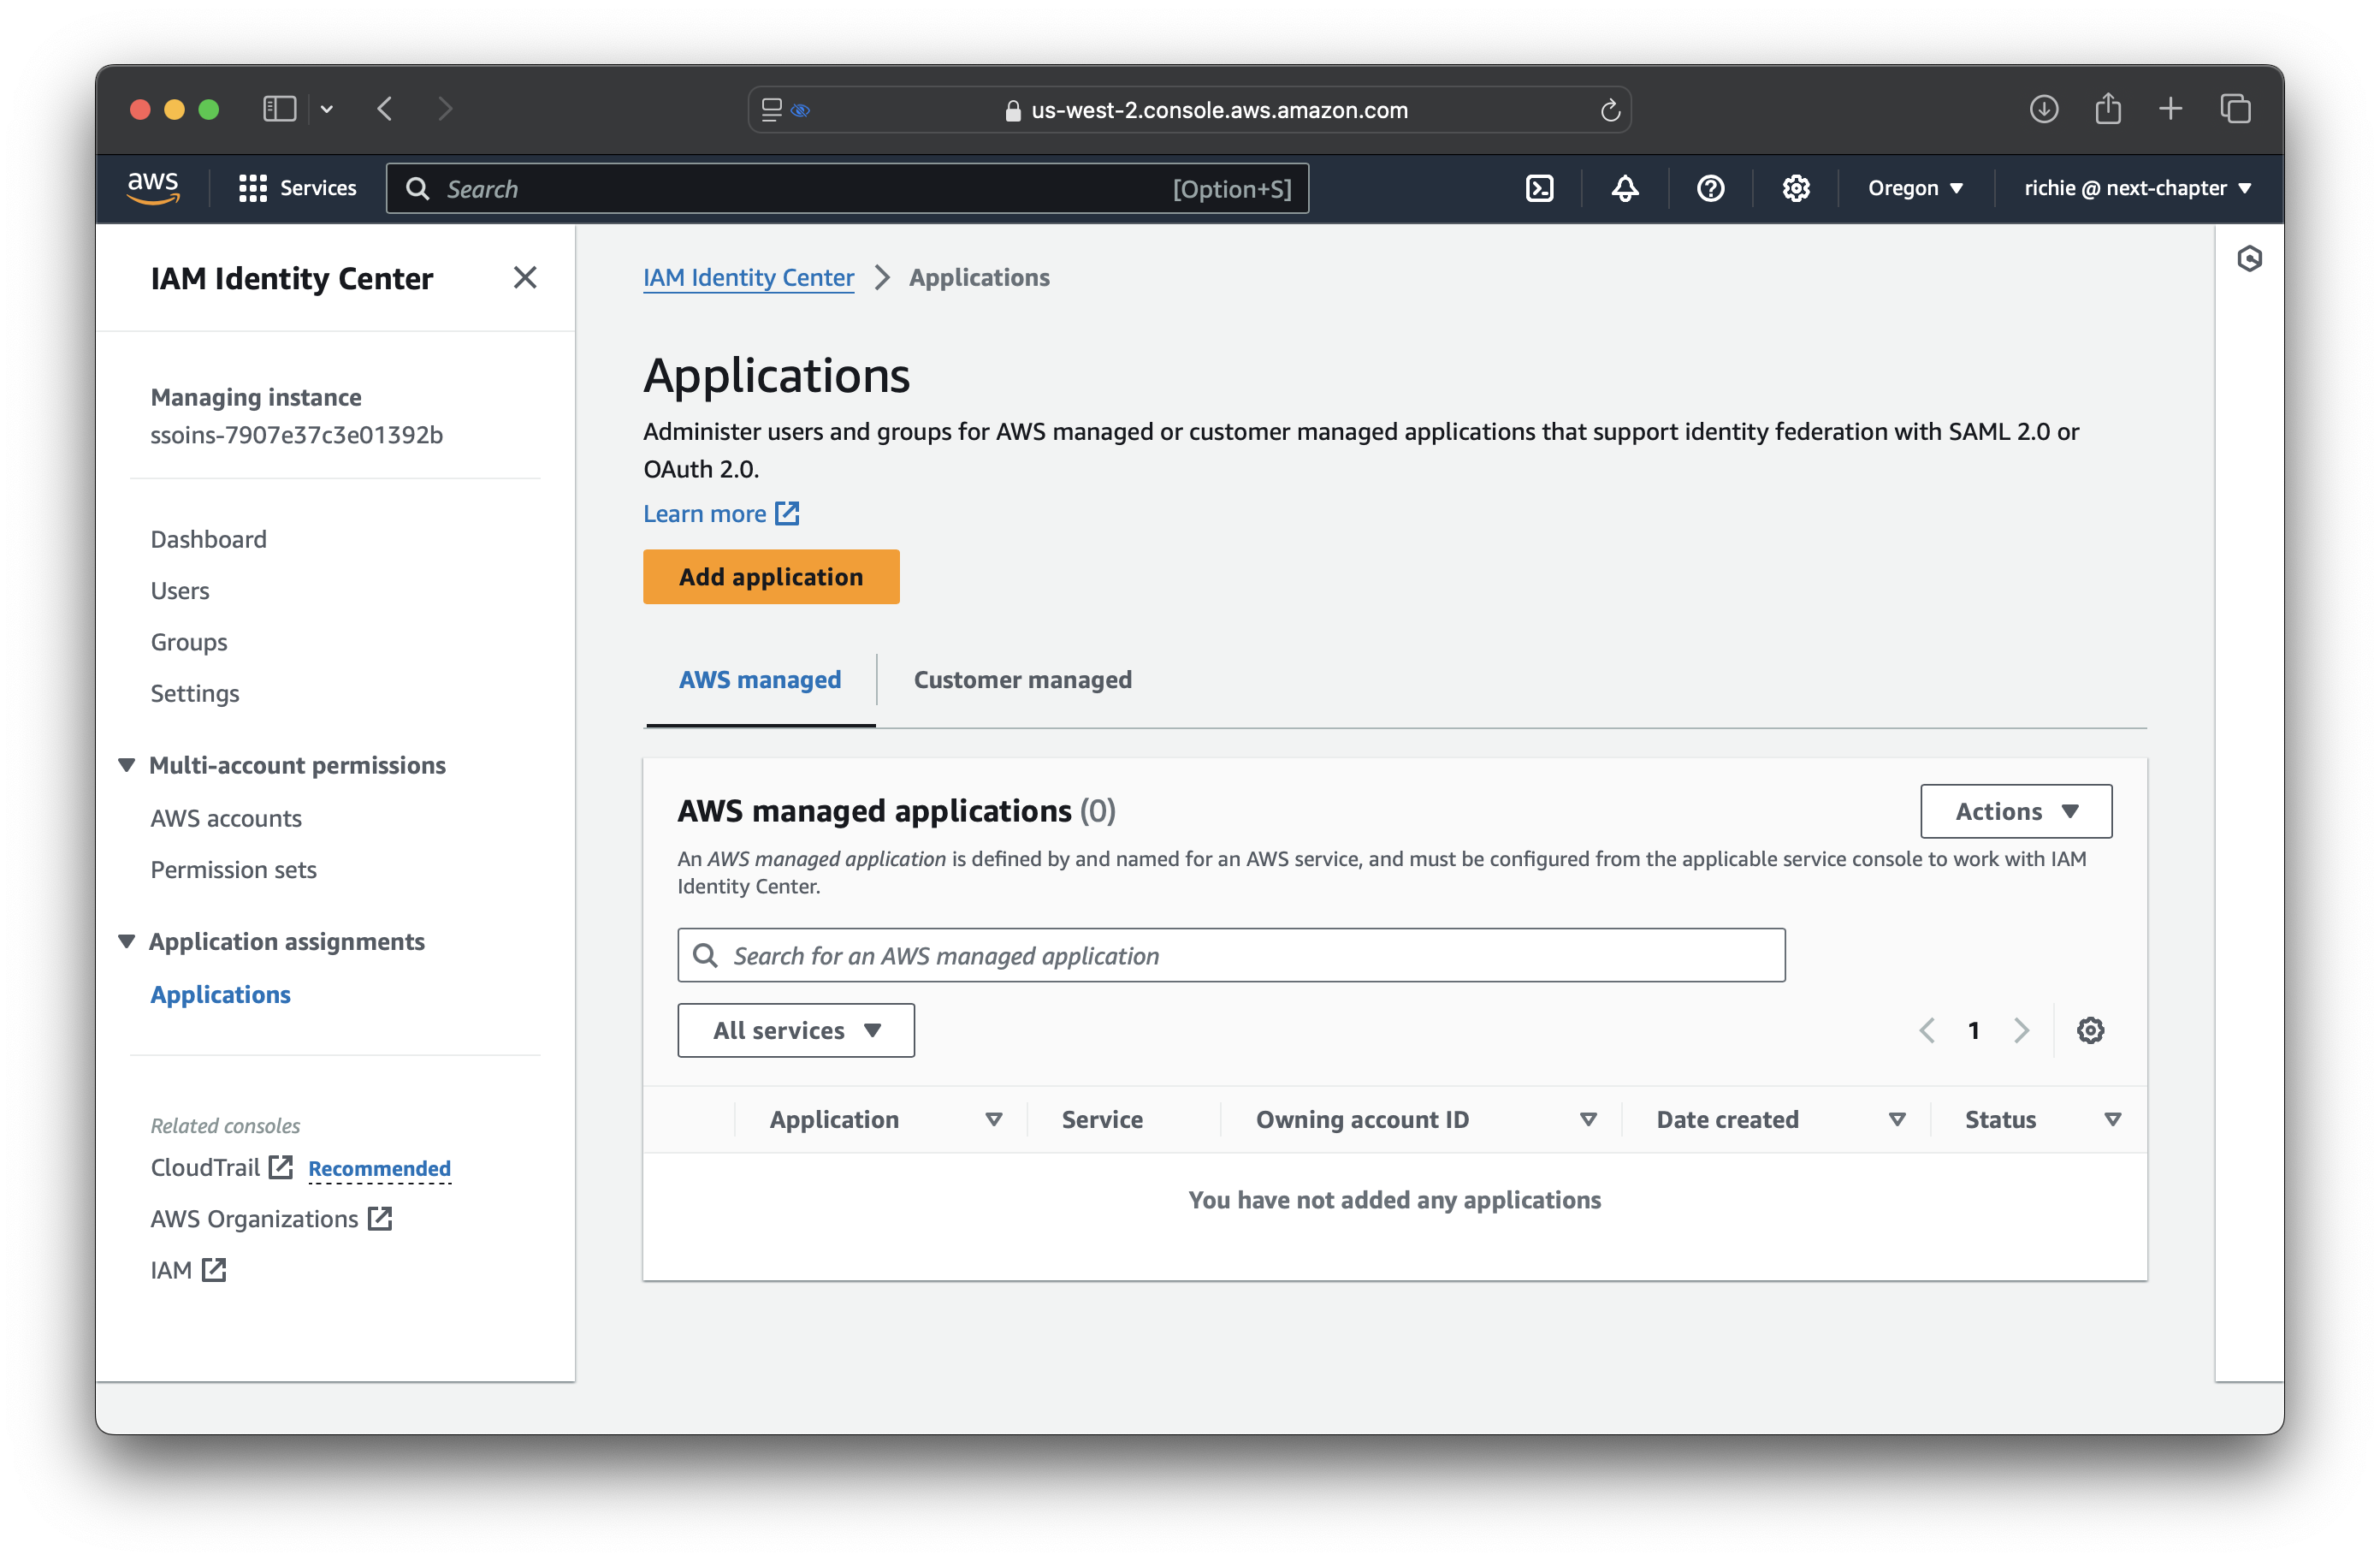Screen dimensions: 2380x1561
Task: Open Applications in the sidebar
Action: (220, 994)
